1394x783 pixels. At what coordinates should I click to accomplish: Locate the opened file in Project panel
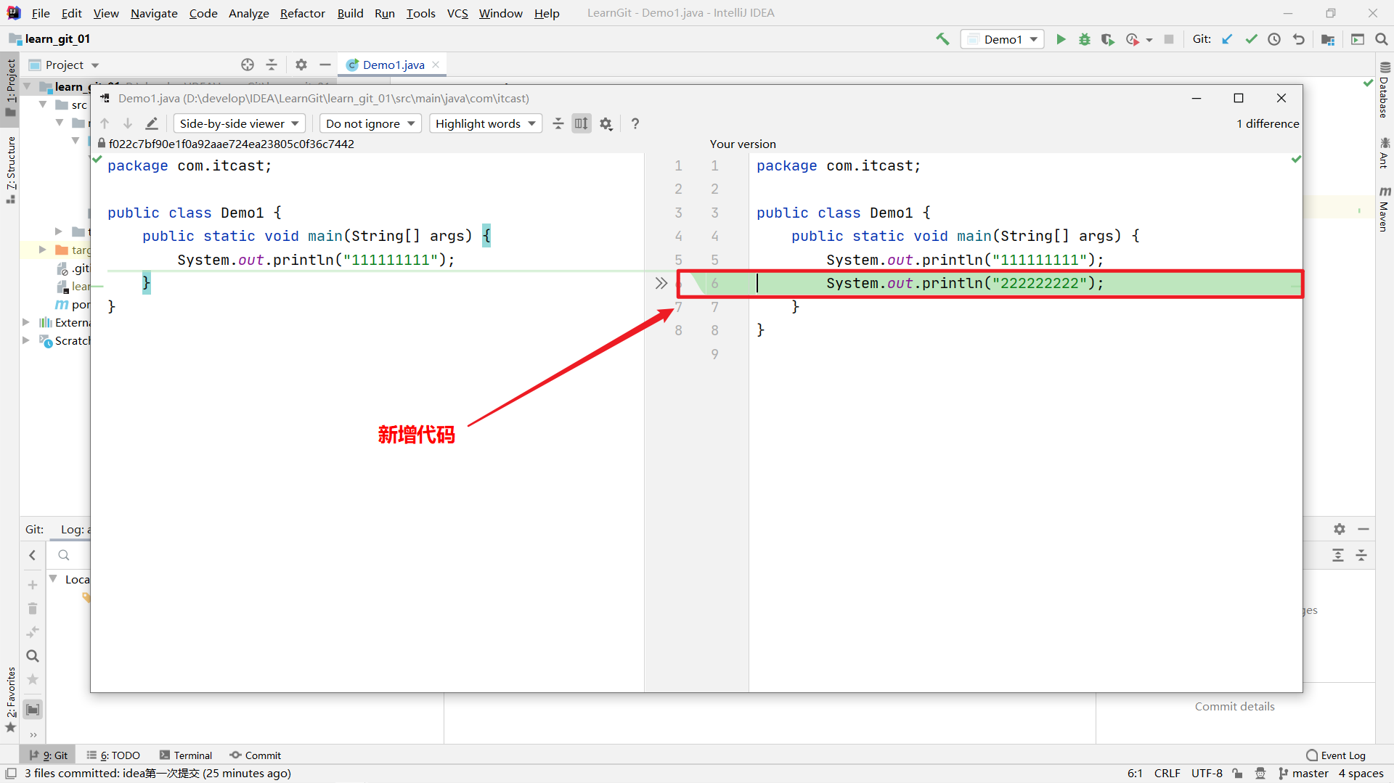248,65
